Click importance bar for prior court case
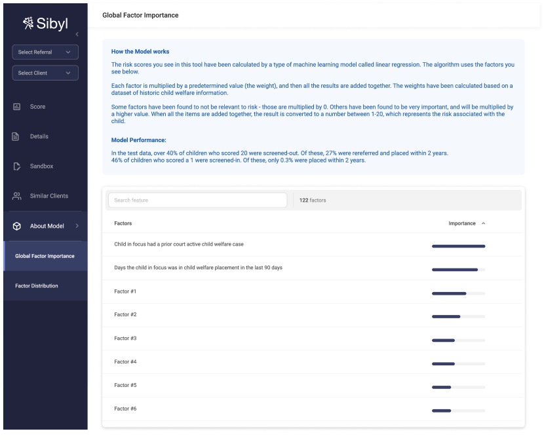 point(458,246)
